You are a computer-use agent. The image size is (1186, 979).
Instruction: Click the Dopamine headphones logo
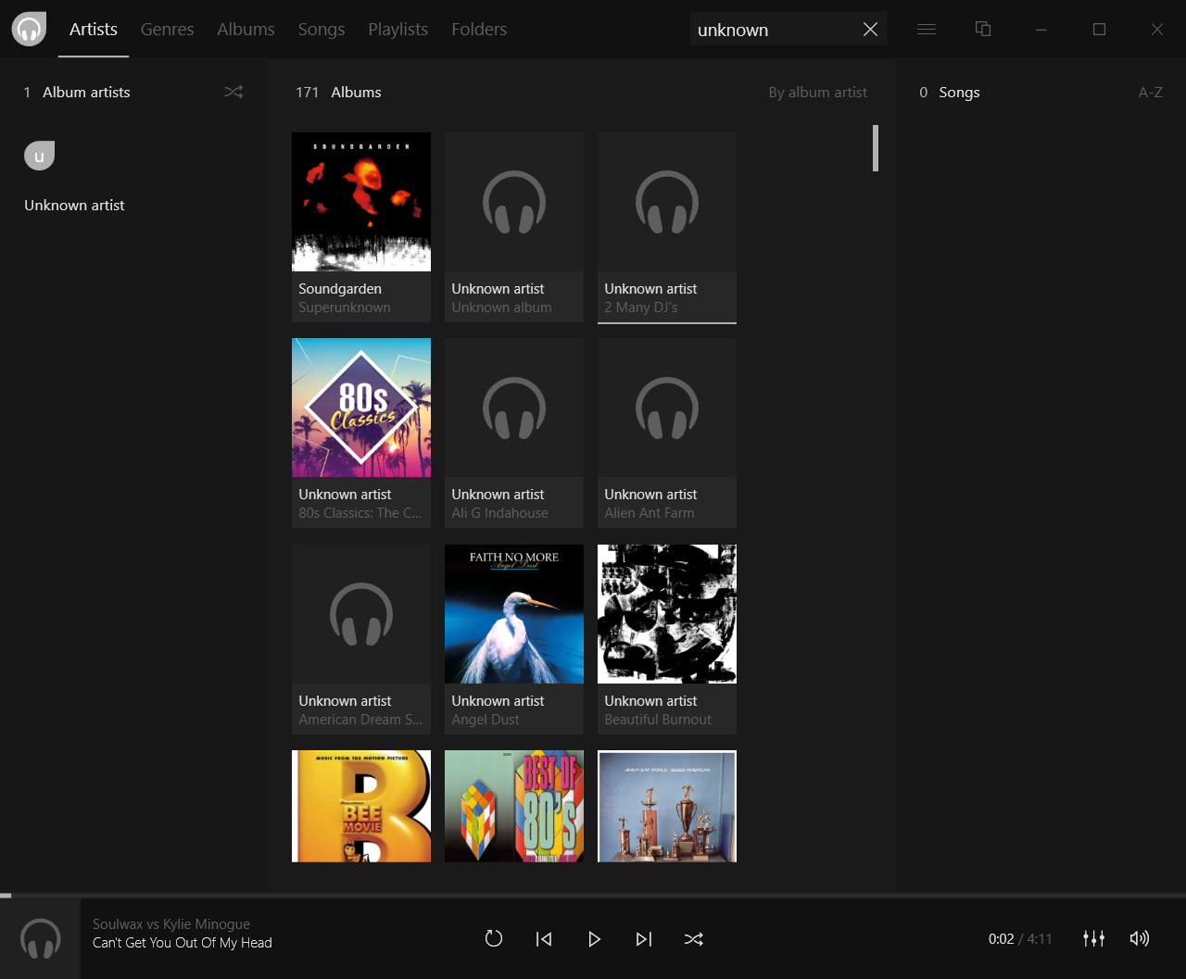[x=28, y=29]
